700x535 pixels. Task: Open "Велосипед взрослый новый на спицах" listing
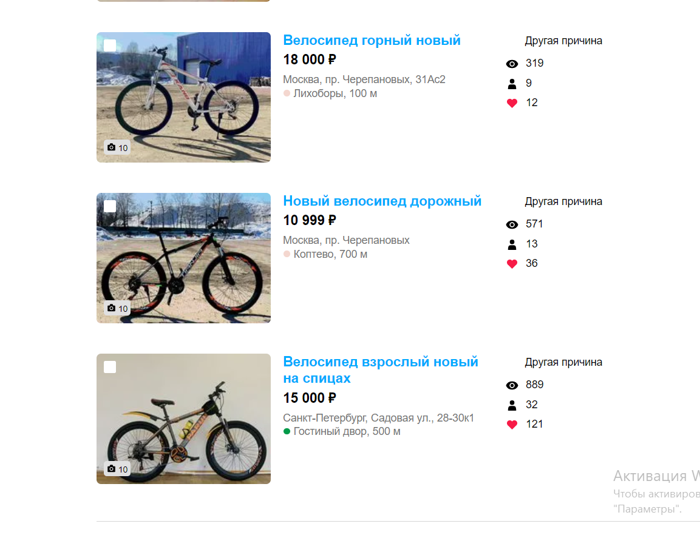pyautogui.click(x=381, y=369)
